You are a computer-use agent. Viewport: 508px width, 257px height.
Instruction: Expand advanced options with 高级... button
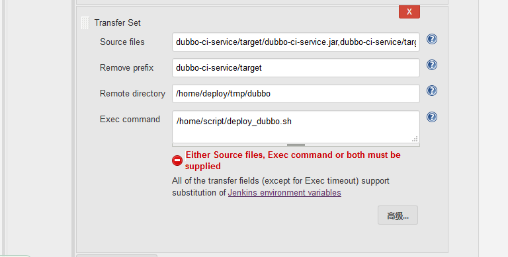click(398, 215)
